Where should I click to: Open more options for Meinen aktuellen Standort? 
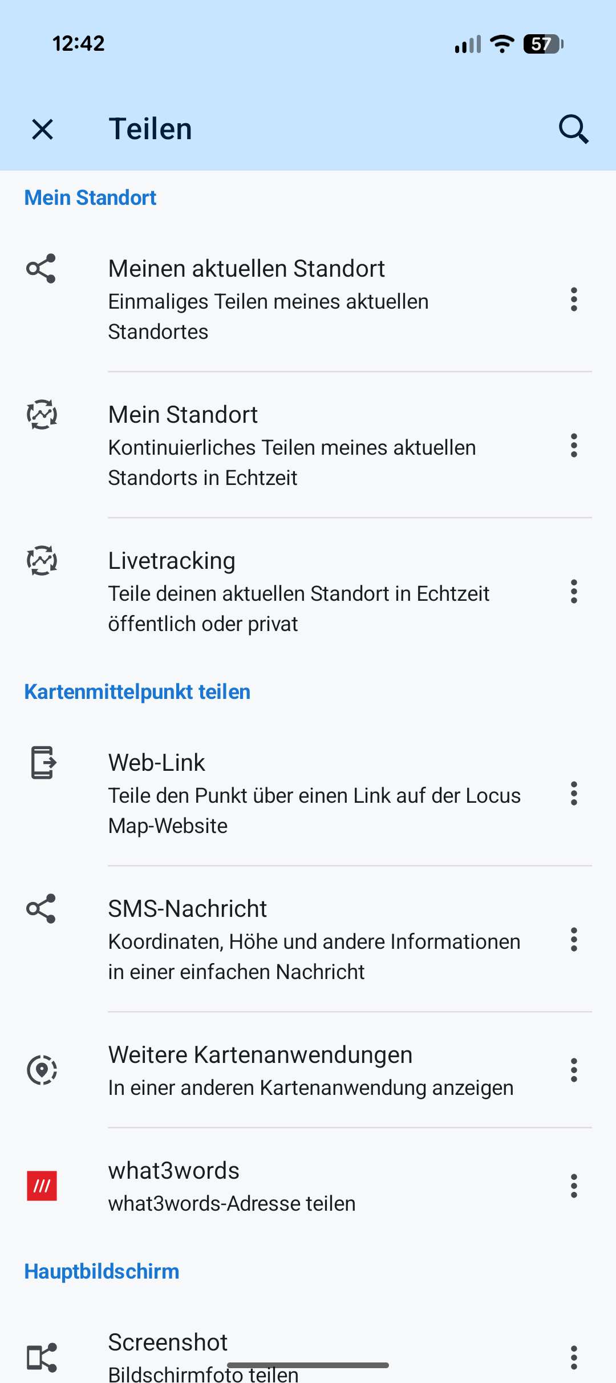pyautogui.click(x=574, y=300)
